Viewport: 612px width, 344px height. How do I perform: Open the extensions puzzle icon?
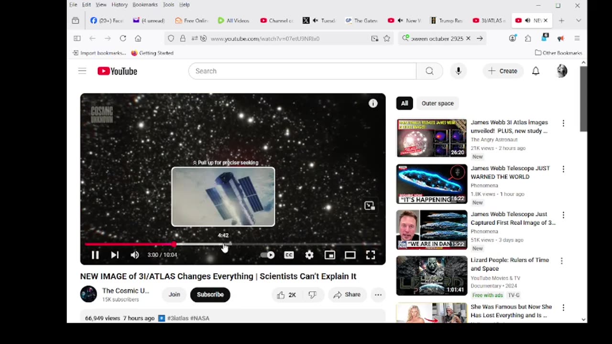pos(528,38)
